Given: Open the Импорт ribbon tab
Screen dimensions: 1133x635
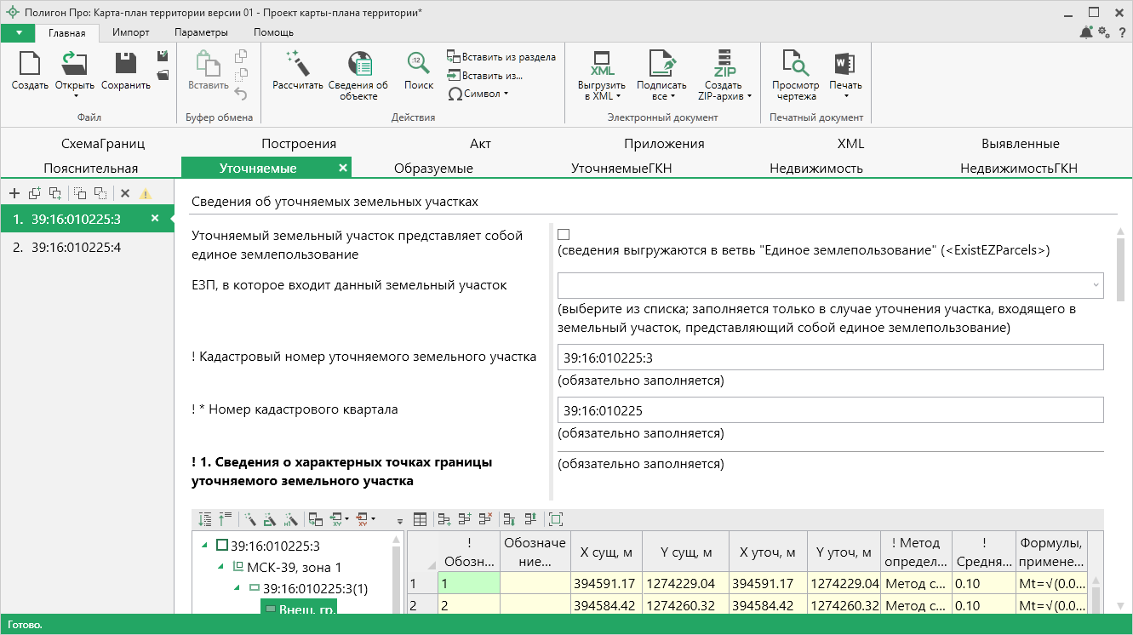Looking at the screenshot, I should (x=130, y=32).
